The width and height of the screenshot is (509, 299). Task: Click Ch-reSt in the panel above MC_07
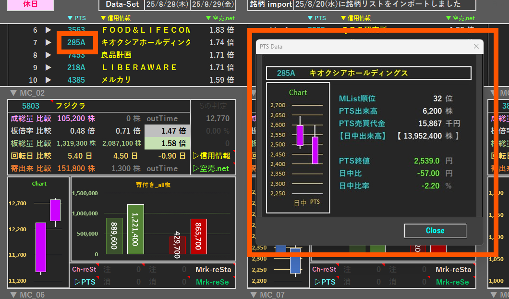click(324, 269)
